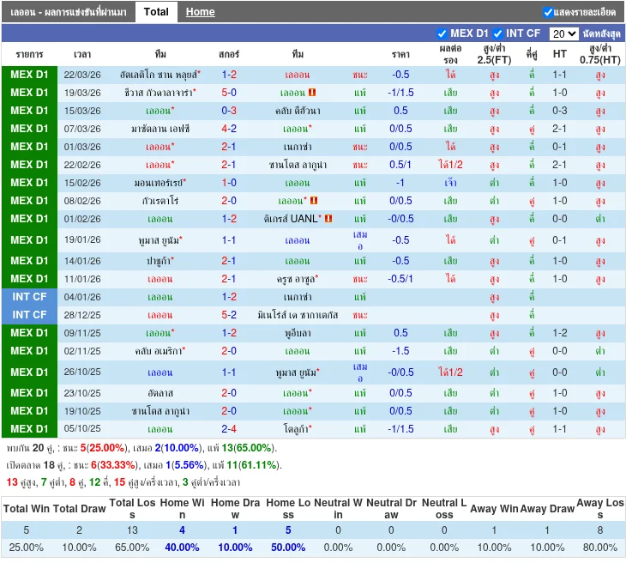Open team link อัตเลติโก ซาน หลุยส์
The width and height of the screenshot is (626, 563).
tap(160, 75)
